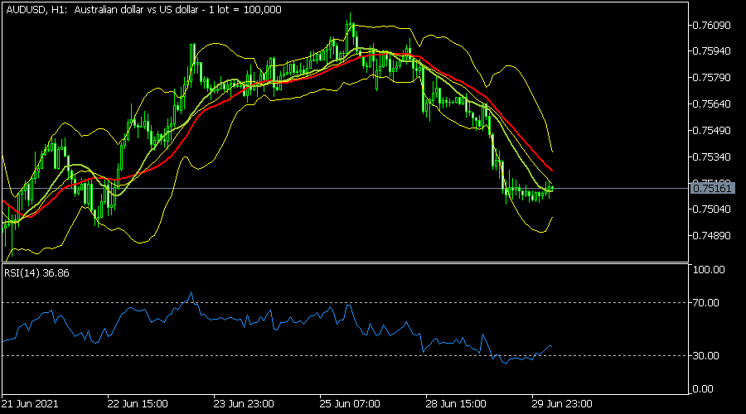
Task: Select the 22 Jun 15:00 time marker
Action: (x=137, y=405)
